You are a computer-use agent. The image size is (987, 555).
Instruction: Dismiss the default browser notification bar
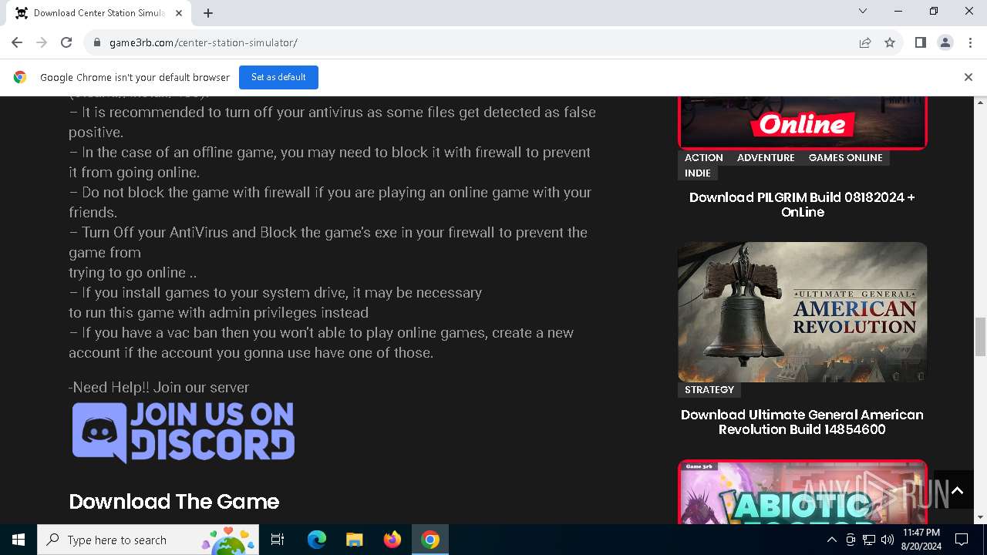tap(968, 77)
